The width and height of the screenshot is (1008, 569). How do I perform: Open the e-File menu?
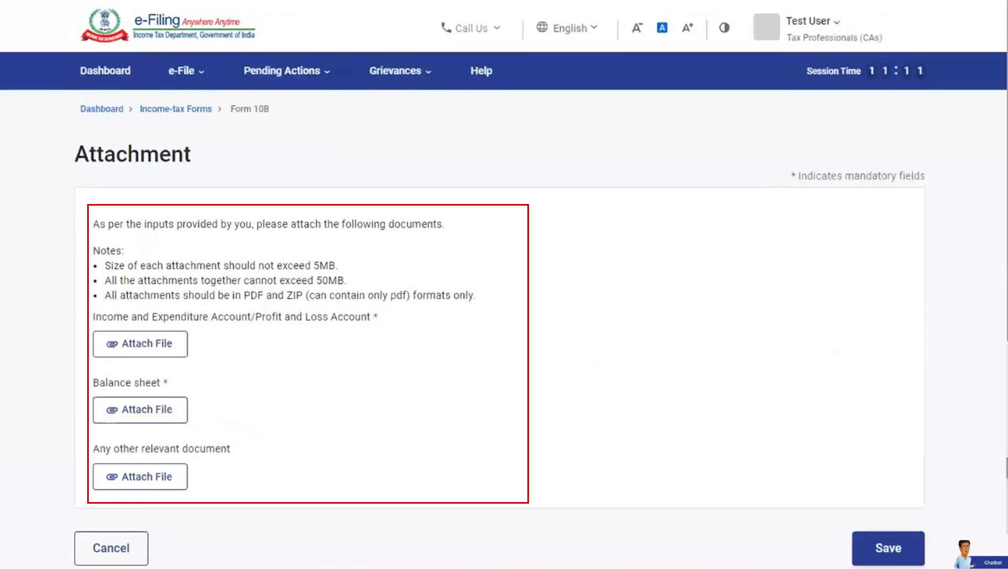click(x=186, y=71)
